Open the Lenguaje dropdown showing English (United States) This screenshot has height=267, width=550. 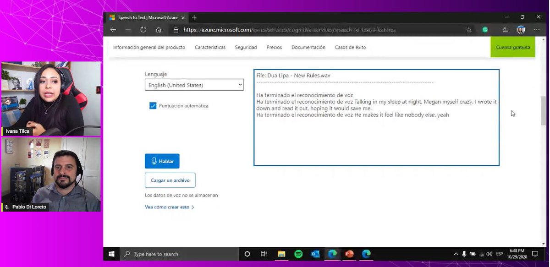tap(194, 85)
